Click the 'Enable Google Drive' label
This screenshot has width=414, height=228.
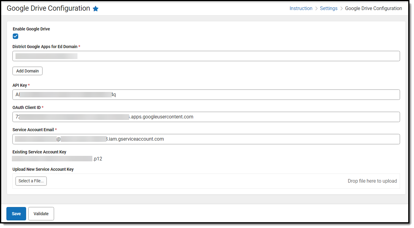click(31, 29)
